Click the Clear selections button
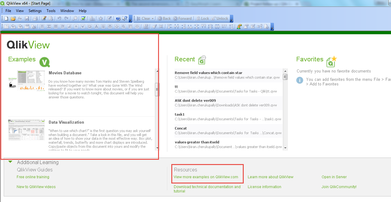Viewport: 391px width, 202px height. pyautogui.click(x=144, y=19)
